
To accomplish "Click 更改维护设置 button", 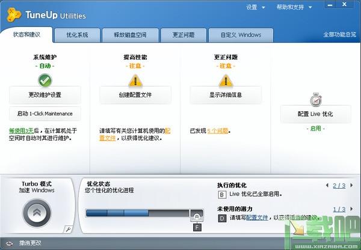I will pos(45,95).
